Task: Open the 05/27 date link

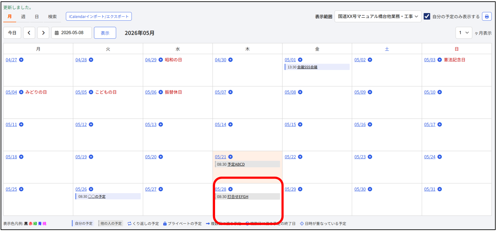Action: tap(151, 189)
